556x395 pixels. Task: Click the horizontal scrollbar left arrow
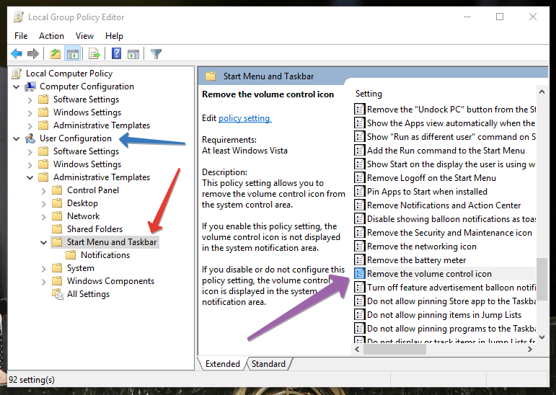pos(358,350)
